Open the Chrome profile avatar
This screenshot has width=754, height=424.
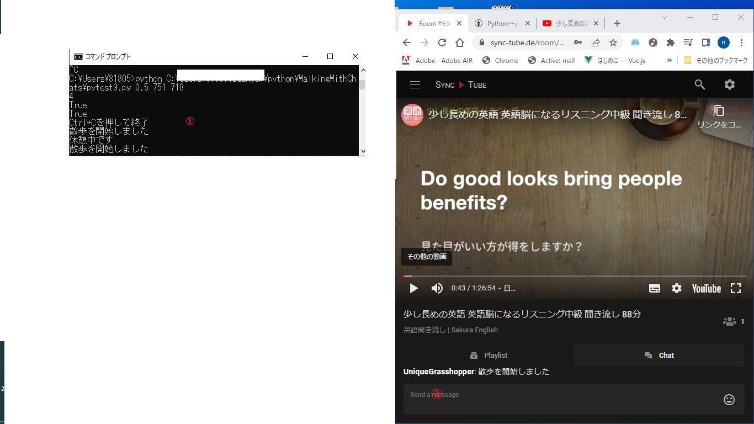tap(723, 43)
